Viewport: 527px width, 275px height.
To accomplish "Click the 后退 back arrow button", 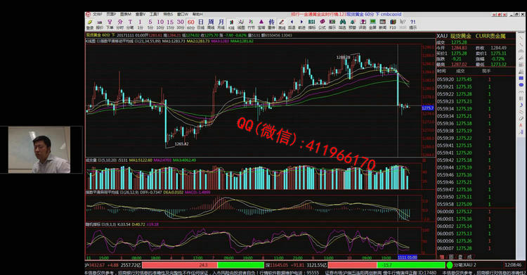I will click(292, 24).
